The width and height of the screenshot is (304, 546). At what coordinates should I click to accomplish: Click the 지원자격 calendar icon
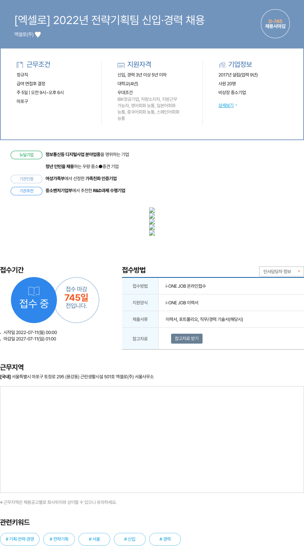click(121, 65)
